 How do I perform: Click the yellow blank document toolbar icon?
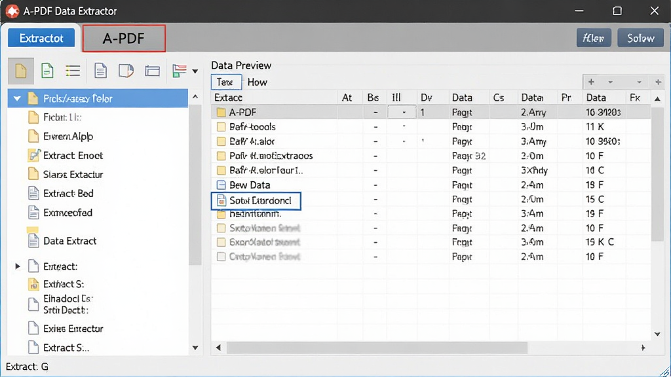[20, 71]
